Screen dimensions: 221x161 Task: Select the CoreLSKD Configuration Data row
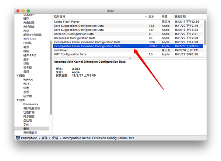click(128, 34)
